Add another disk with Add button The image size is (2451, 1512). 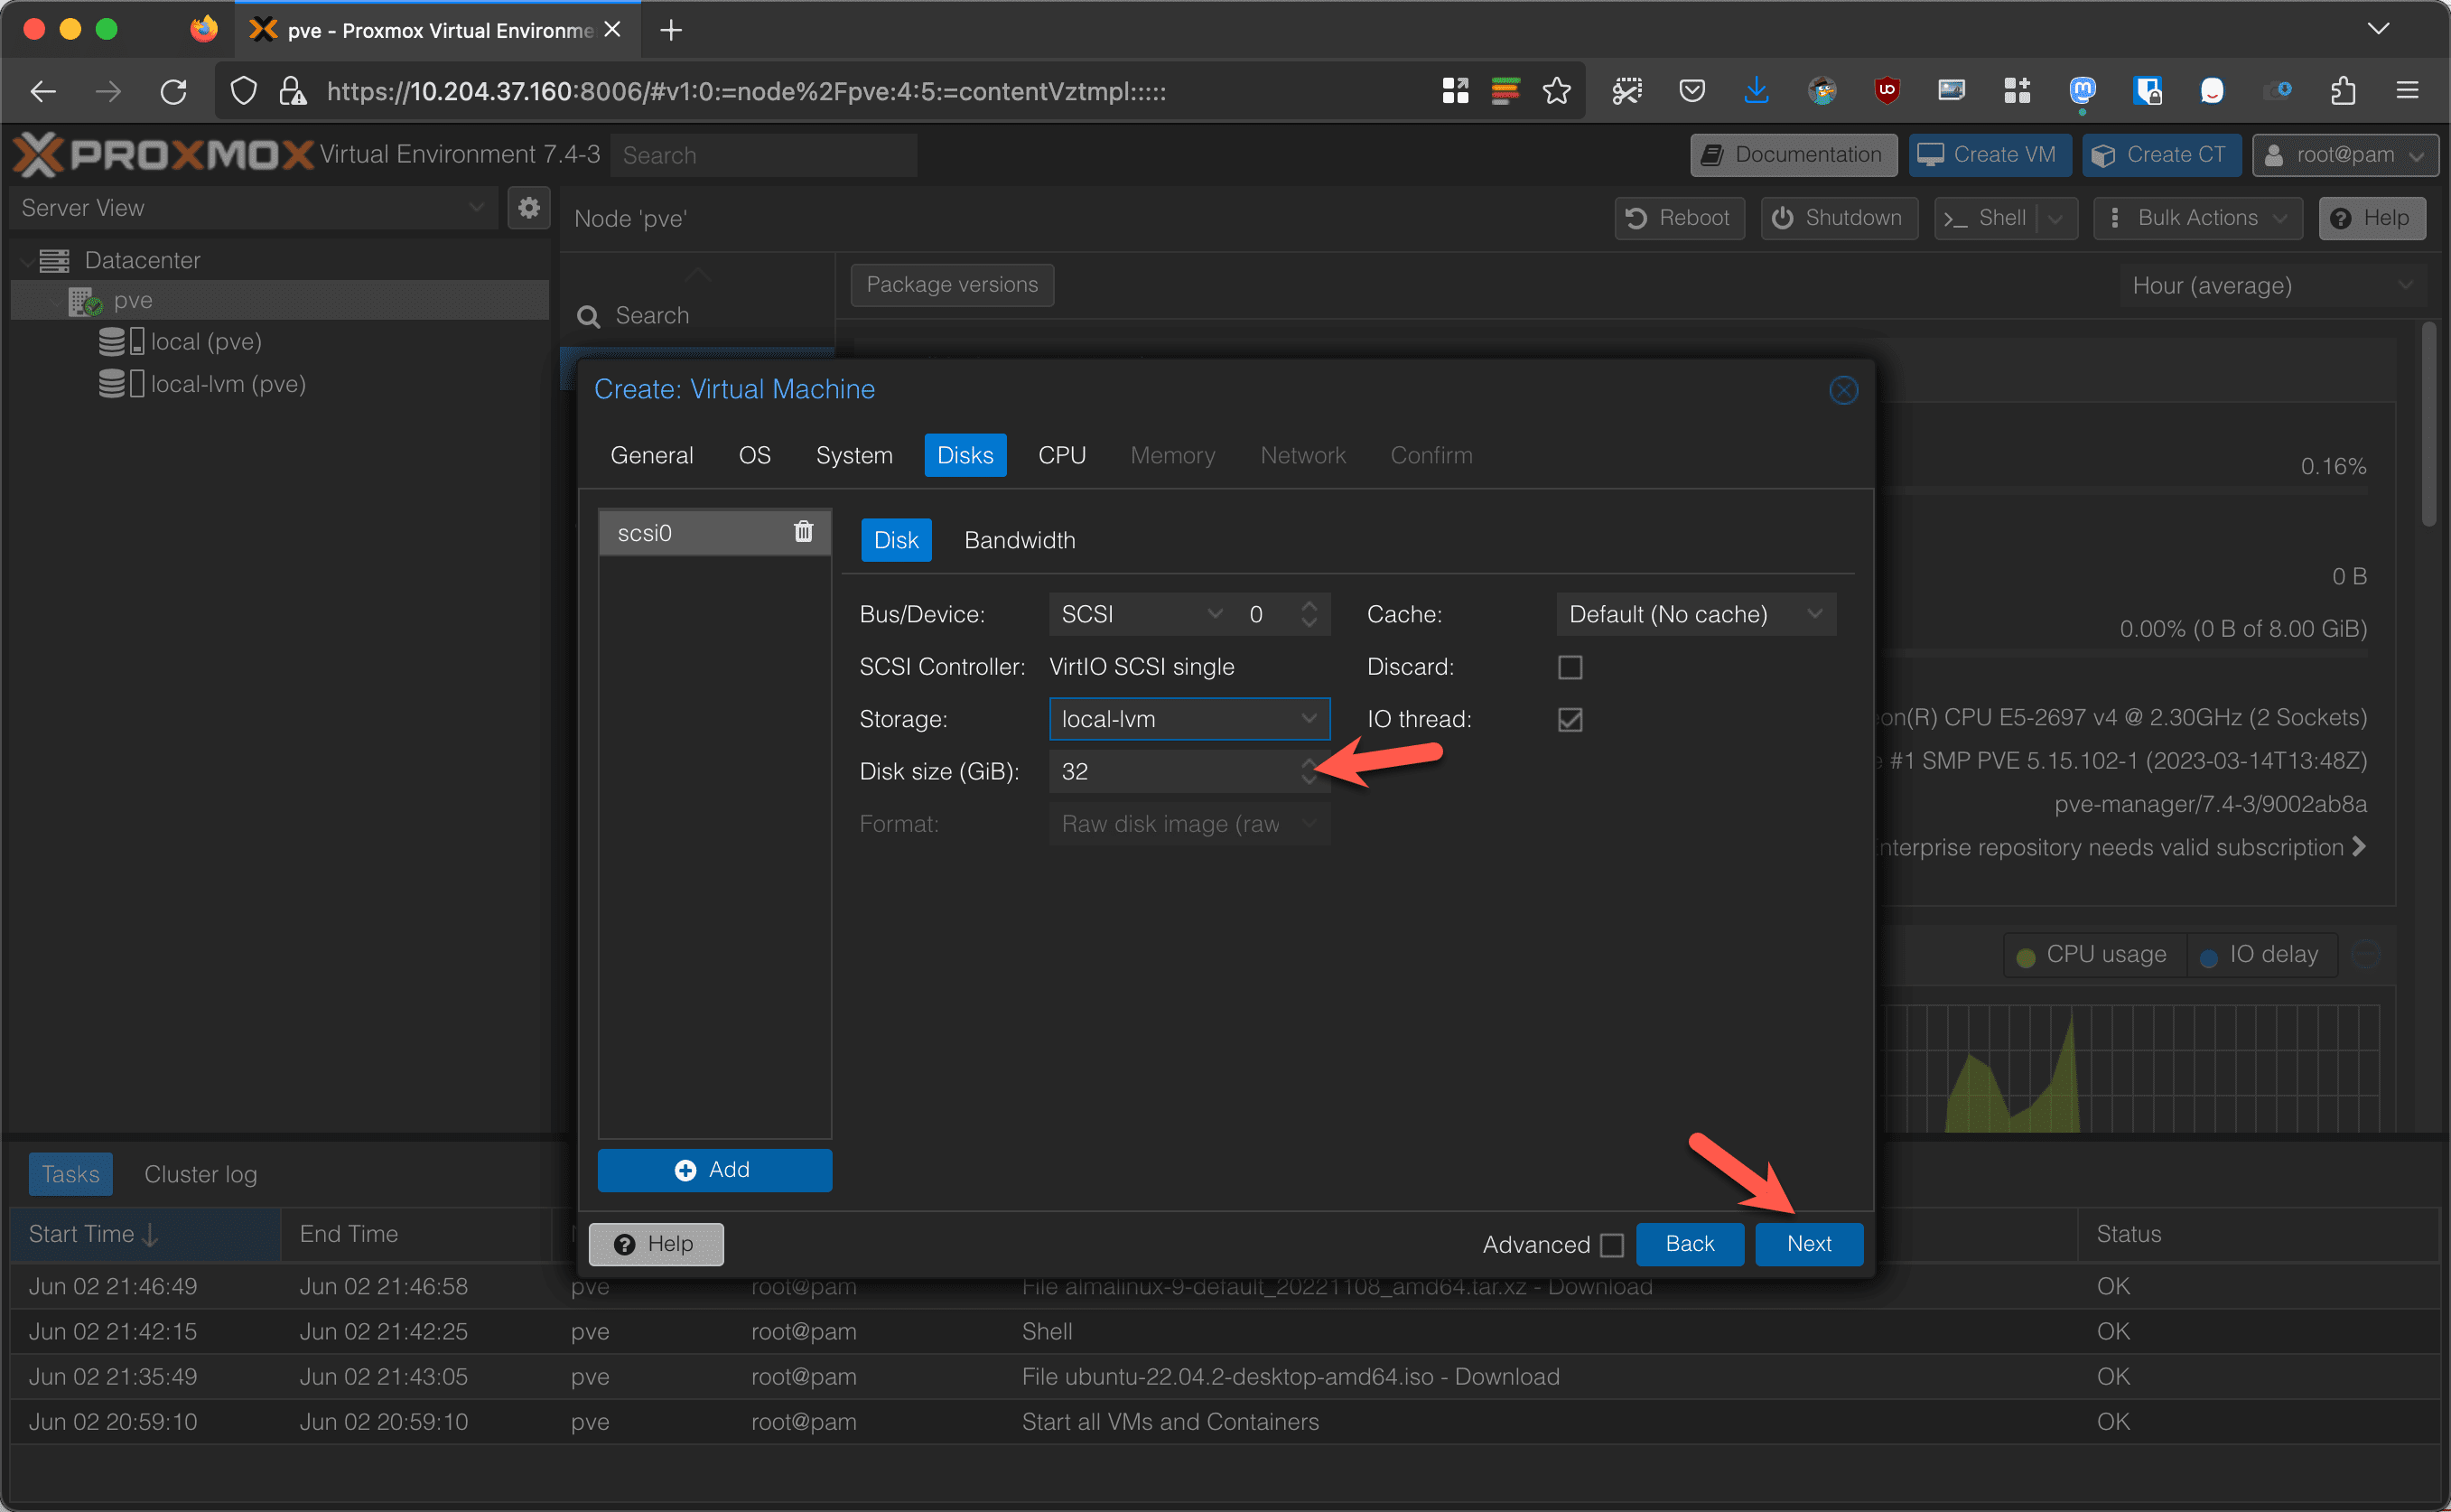tap(714, 1170)
